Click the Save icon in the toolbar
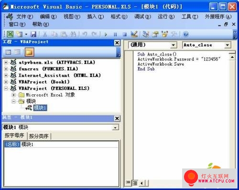This screenshot has height=190, width=239. point(33,34)
